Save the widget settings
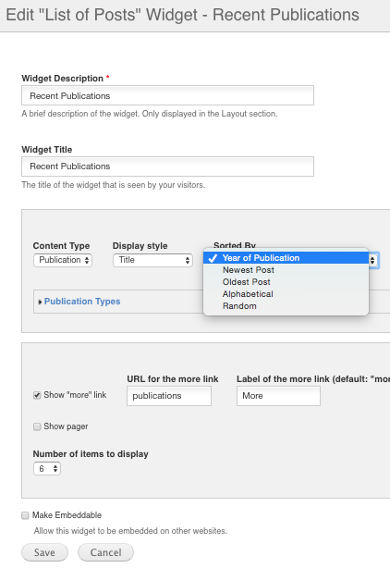 [x=44, y=552]
